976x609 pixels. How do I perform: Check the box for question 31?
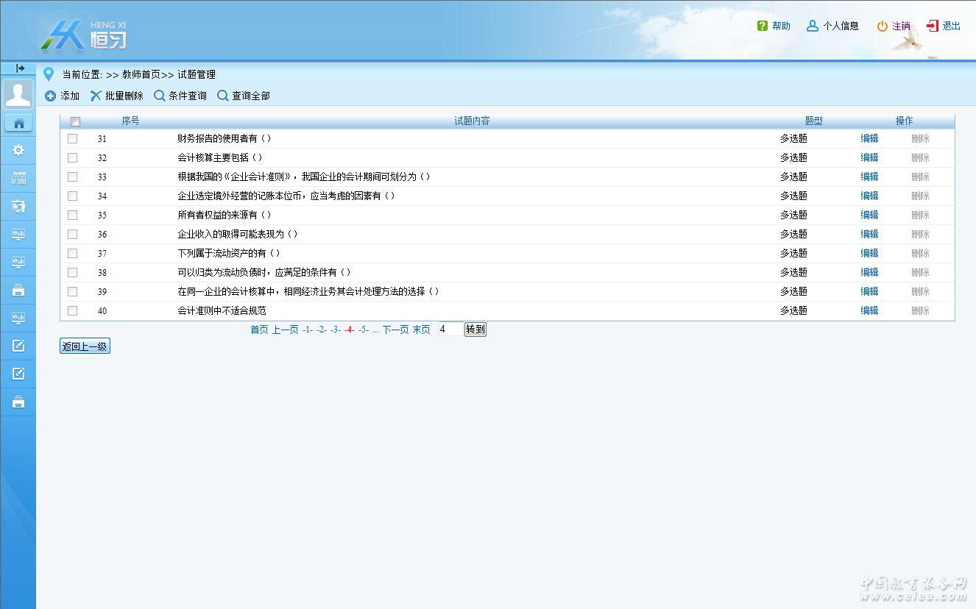click(73, 138)
